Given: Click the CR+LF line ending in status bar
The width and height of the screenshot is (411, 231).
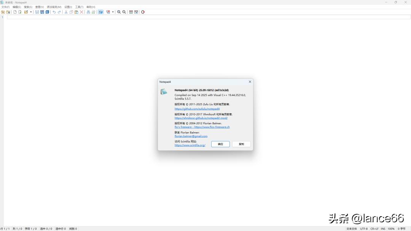Looking at the screenshot, I should (x=374, y=229).
